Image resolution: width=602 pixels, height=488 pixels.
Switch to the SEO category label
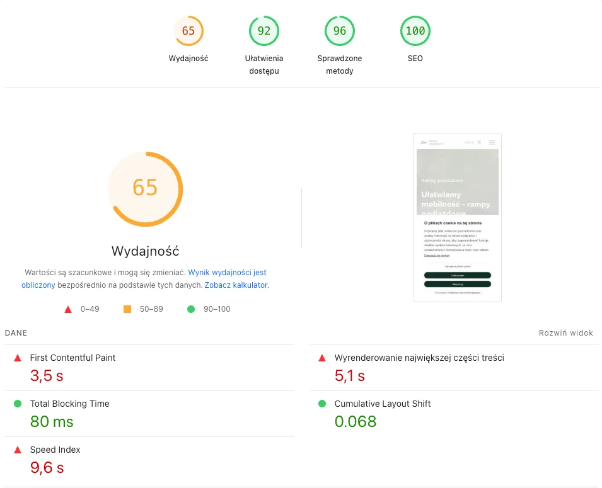click(x=415, y=59)
